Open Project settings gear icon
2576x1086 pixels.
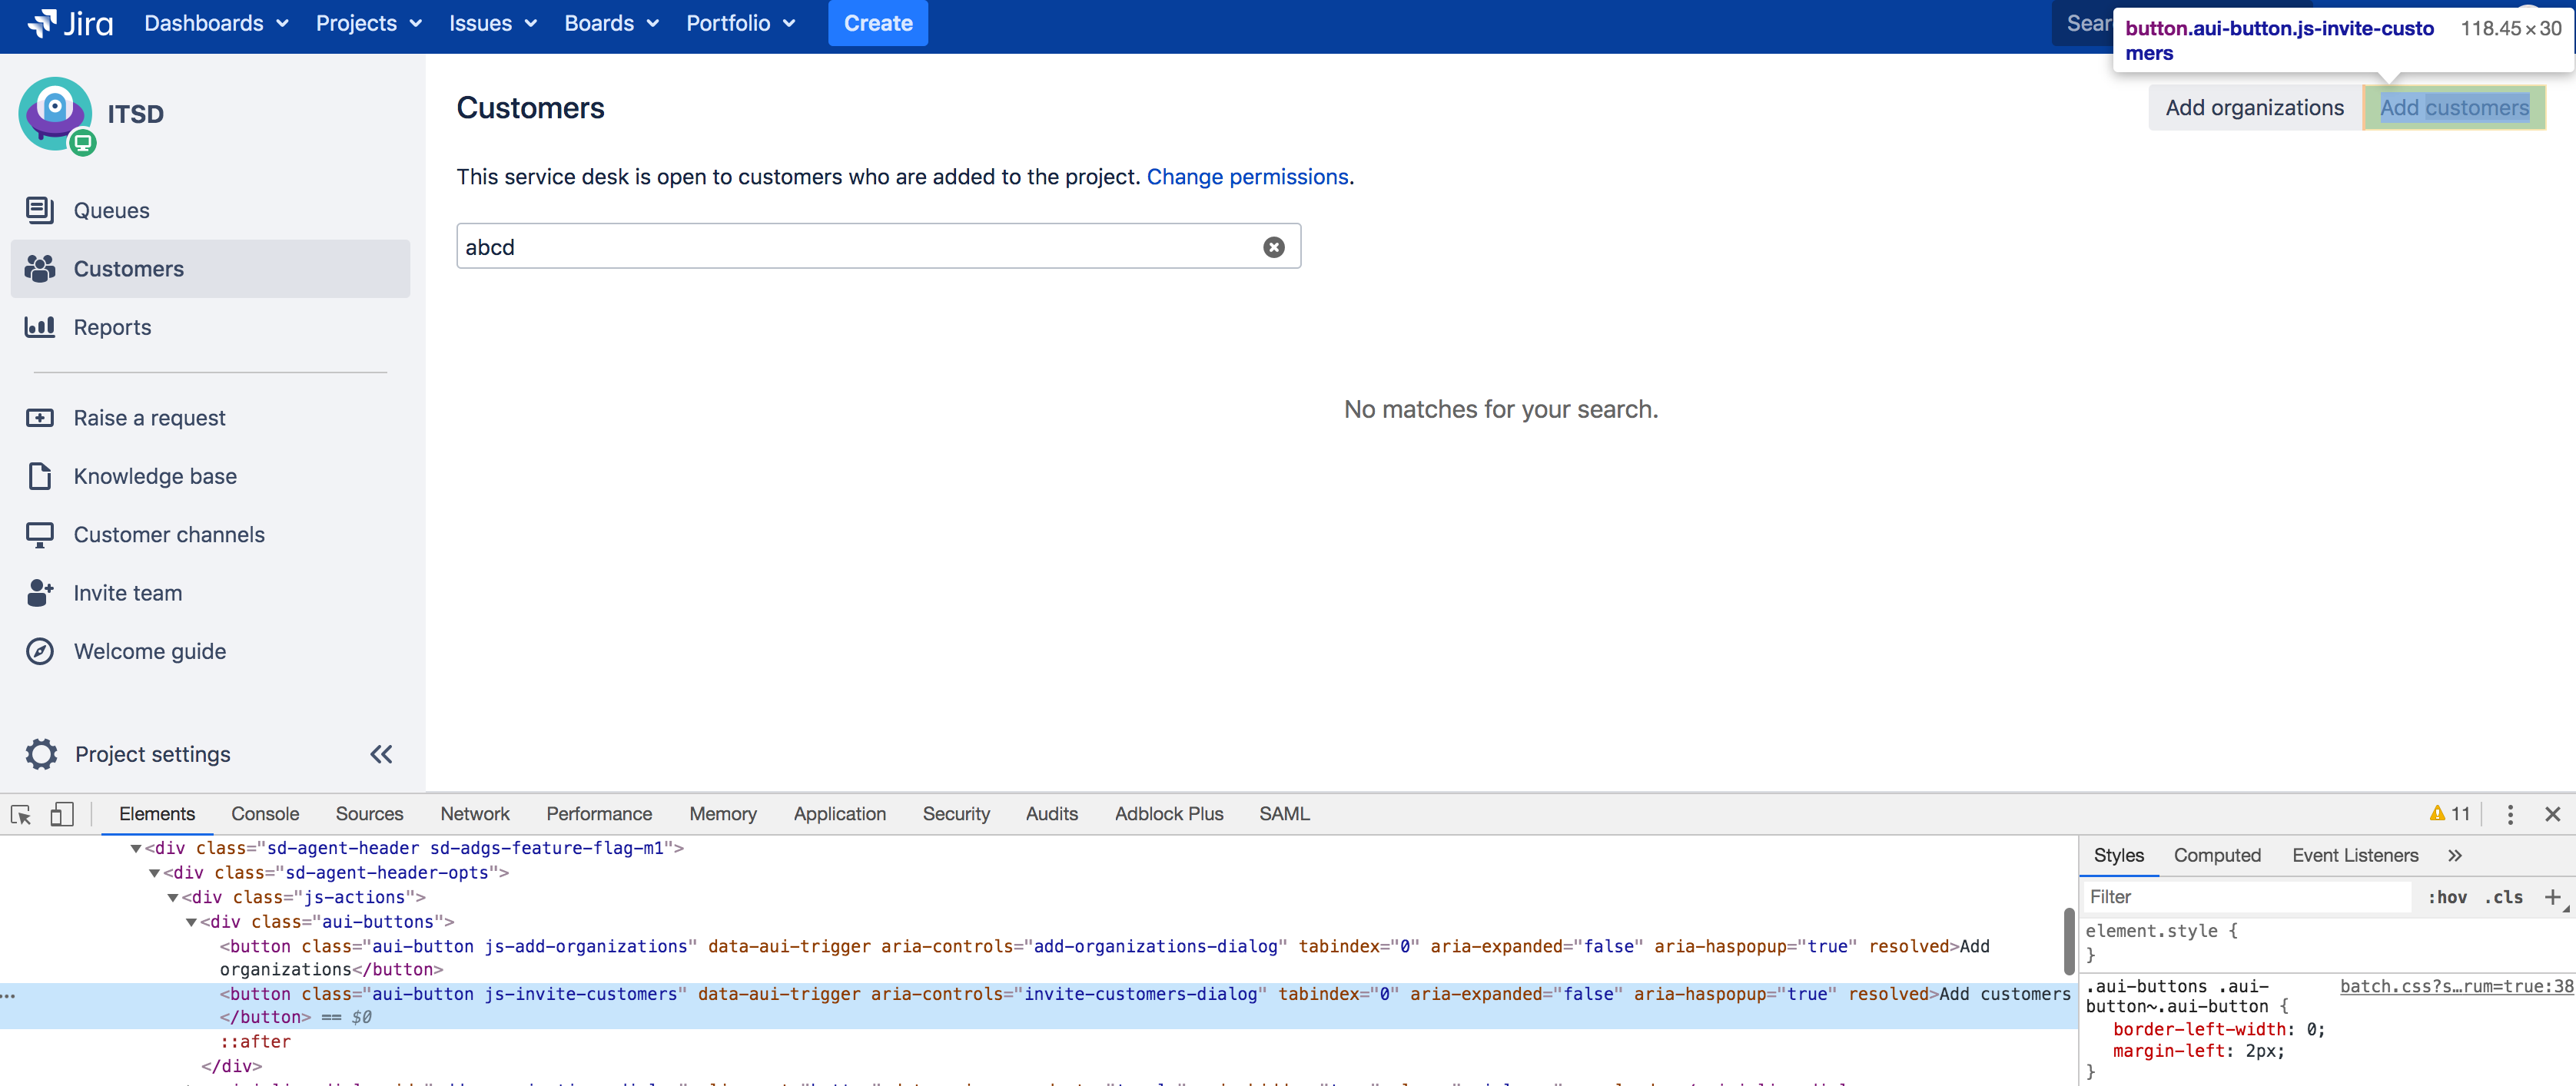41,754
